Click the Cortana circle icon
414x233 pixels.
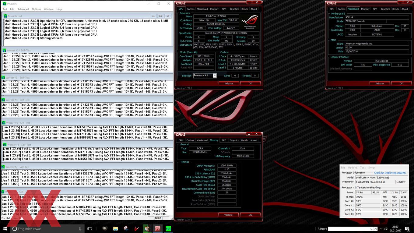point(14,229)
